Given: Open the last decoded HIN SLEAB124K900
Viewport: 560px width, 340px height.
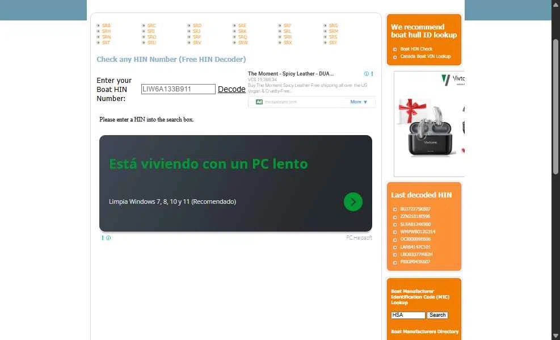Looking at the screenshot, I should (x=415, y=224).
